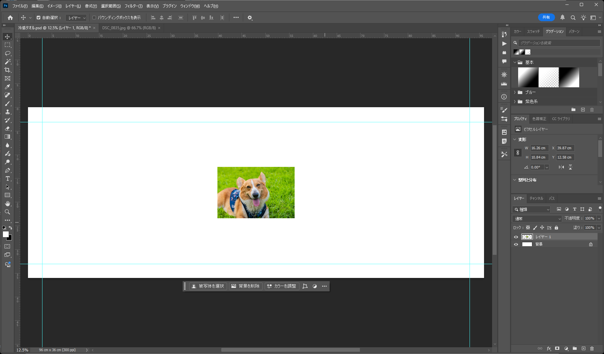Click the foreground color swatch
The width and height of the screenshot is (604, 354).
click(x=5, y=234)
